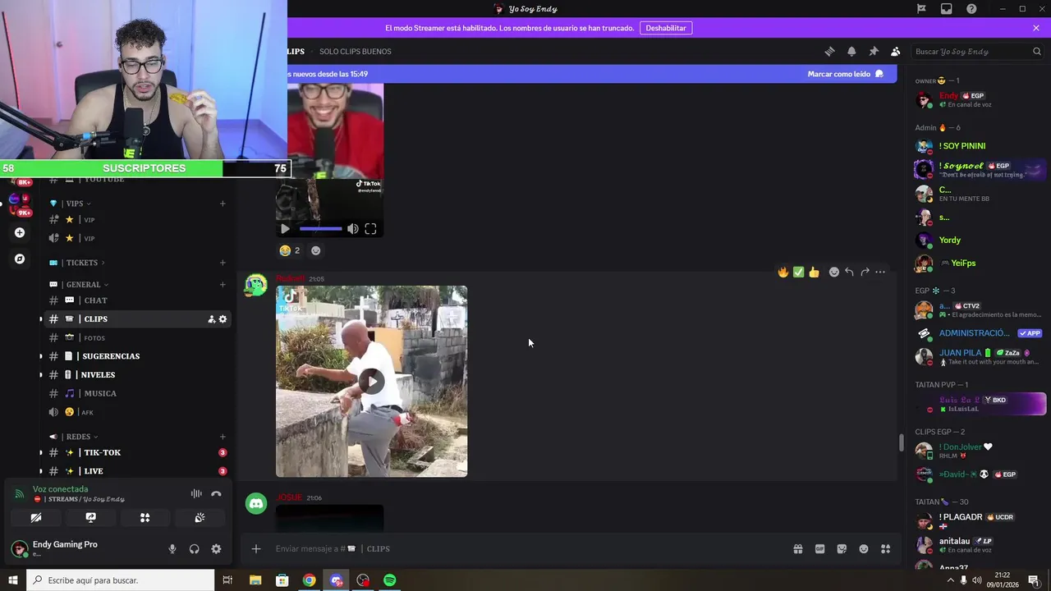Toggle camera in voice panel
The image size is (1051, 591).
[36, 517]
